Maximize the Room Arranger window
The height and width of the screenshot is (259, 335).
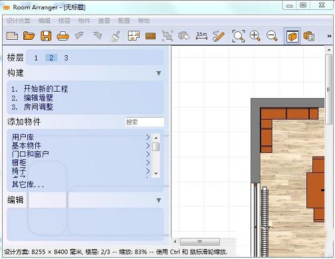point(303,5)
